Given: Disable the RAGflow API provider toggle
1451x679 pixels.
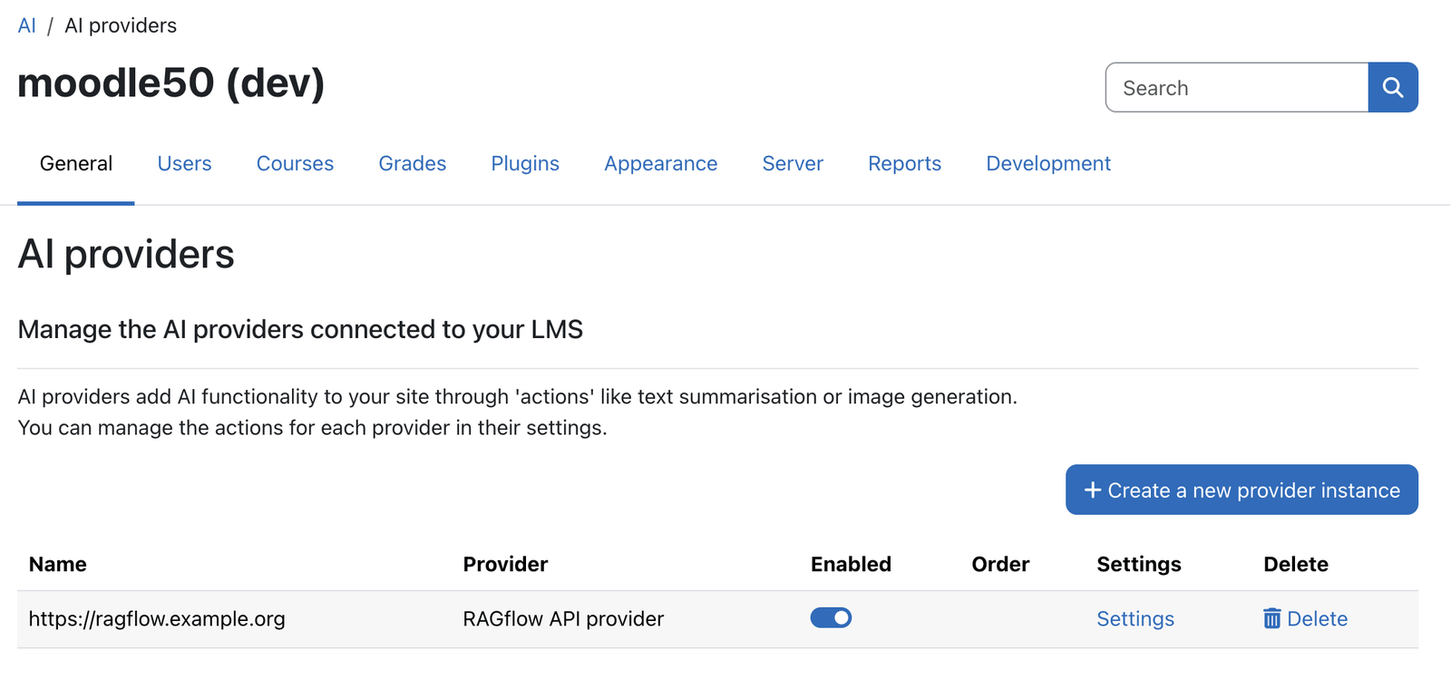Looking at the screenshot, I should [831, 617].
